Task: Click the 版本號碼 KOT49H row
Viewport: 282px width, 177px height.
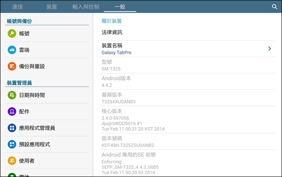Action: tap(187, 142)
